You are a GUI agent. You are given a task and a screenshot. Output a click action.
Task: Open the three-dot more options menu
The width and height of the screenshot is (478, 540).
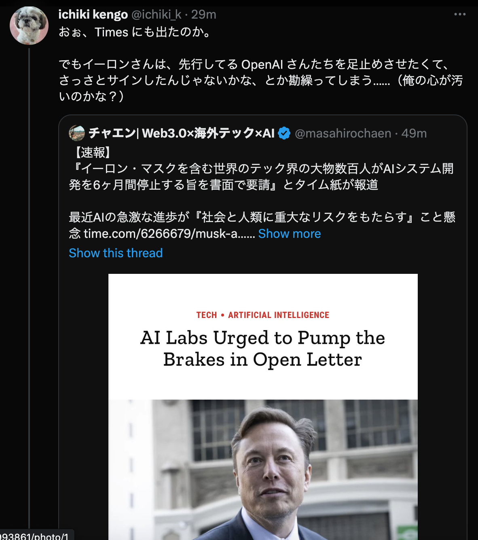click(x=460, y=15)
